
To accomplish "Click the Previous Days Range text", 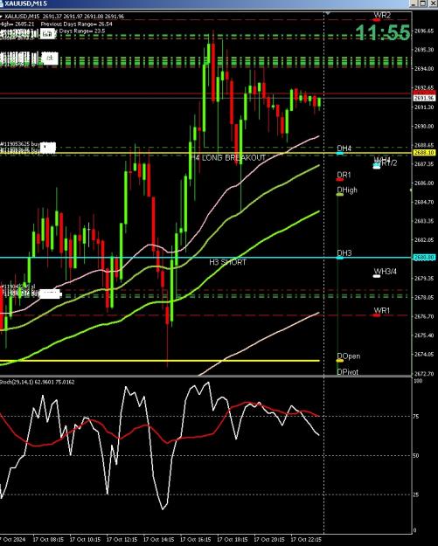I will pos(77,24).
